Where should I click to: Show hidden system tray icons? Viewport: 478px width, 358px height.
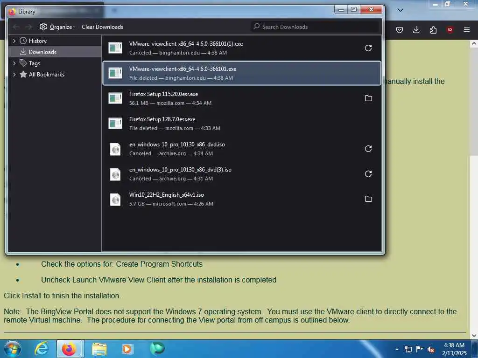(x=397, y=349)
